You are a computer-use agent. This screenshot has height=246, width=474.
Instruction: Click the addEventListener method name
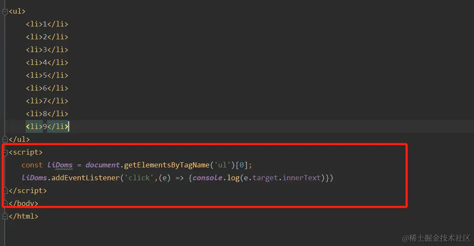tap(86, 178)
